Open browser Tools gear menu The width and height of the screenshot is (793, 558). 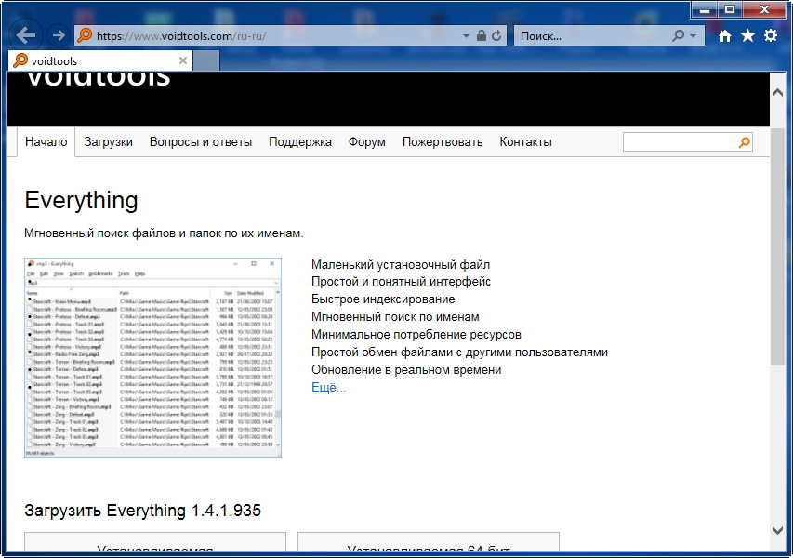coord(771,36)
